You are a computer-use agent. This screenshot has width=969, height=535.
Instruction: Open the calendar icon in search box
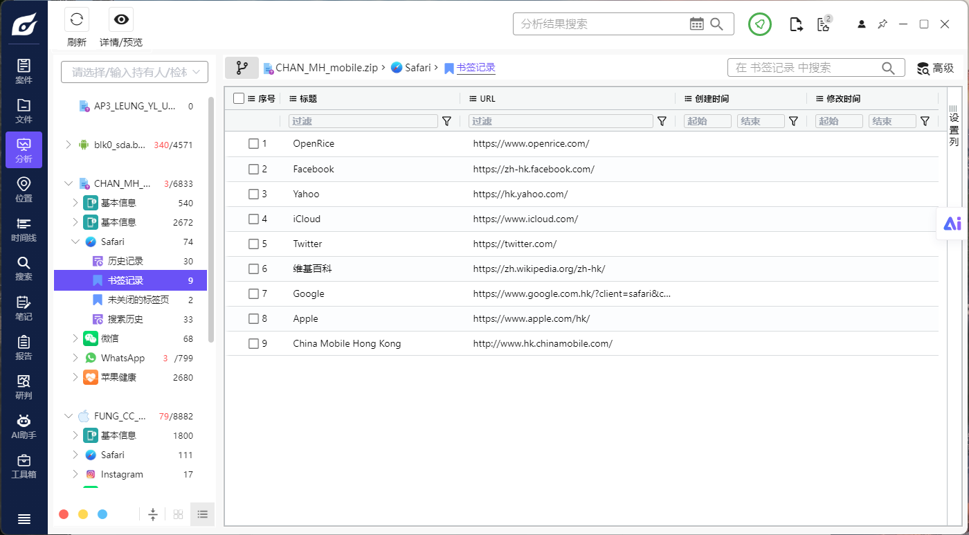(697, 24)
